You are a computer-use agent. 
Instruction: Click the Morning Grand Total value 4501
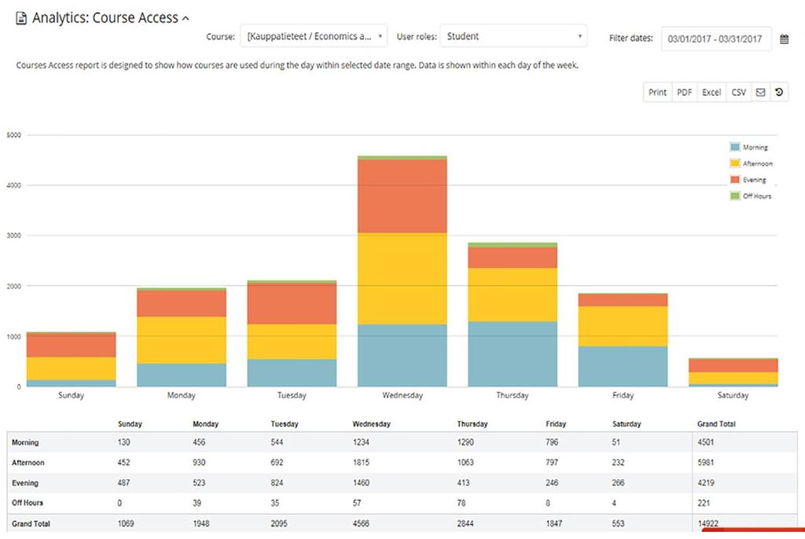tap(706, 442)
